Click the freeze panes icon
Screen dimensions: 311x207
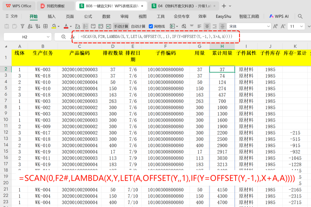coord(101,26)
